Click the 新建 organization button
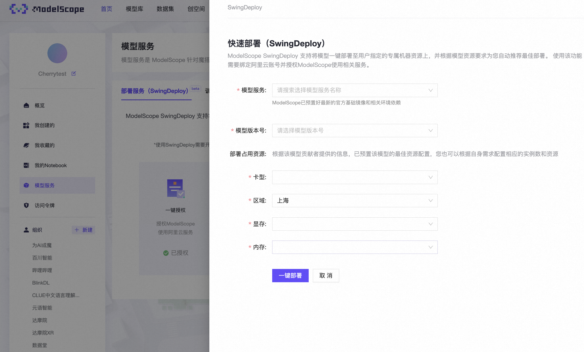The image size is (584, 352). click(x=83, y=230)
